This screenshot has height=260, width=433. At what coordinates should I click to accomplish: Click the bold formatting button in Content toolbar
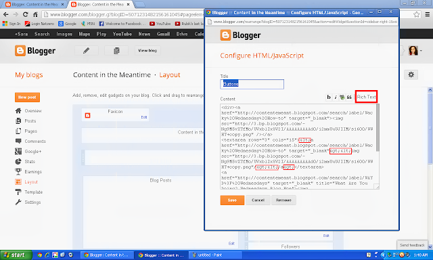pos(329,97)
